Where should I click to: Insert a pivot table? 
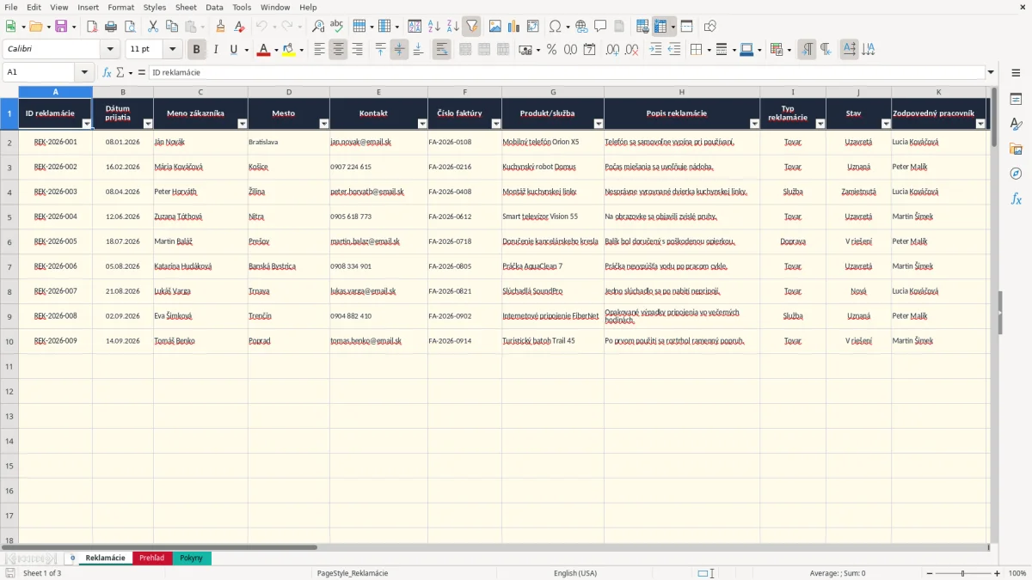click(532, 27)
